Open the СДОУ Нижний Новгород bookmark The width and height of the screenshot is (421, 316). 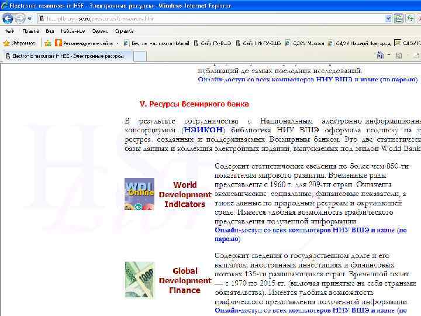(x=359, y=43)
